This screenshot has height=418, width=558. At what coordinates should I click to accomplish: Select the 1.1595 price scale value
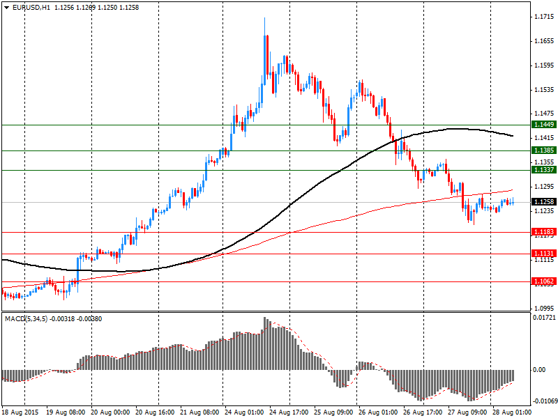pyautogui.click(x=544, y=65)
